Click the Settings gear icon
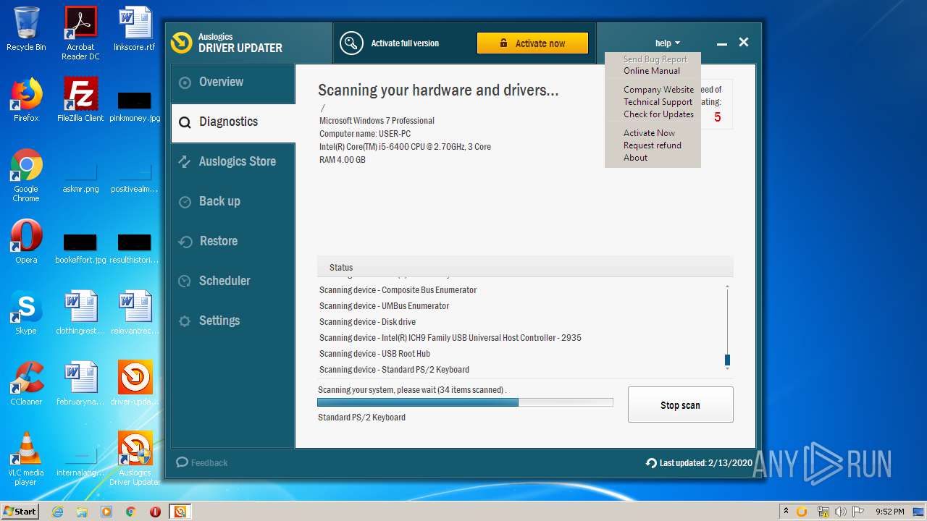The width and height of the screenshot is (927, 521). (x=185, y=321)
